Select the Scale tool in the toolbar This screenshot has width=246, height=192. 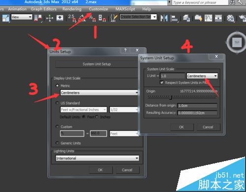point(5,18)
